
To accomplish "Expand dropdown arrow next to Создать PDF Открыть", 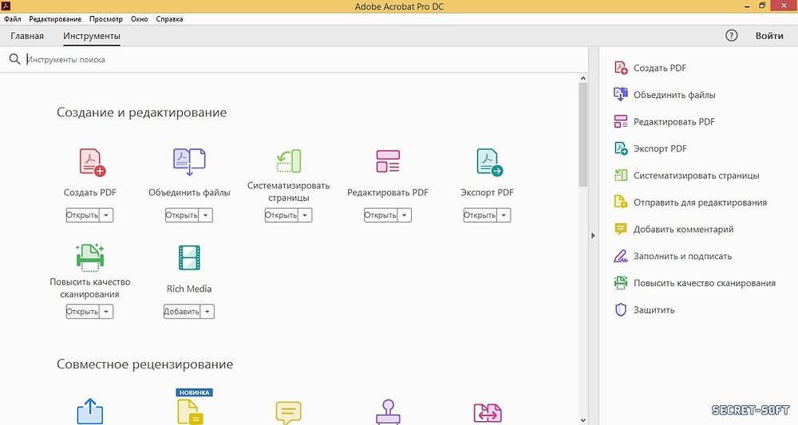I will pos(106,215).
